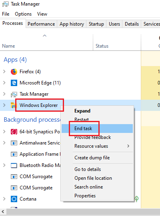Viewport: 160px width, 221px height.
Task: Sort by the Name column header
Action: (46, 42)
